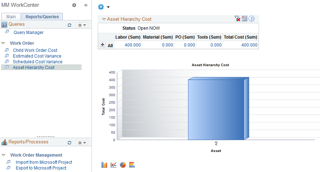The image size is (324, 172).
Task: Click the icon beside Query Manager
Action: pyautogui.click(x=7, y=31)
